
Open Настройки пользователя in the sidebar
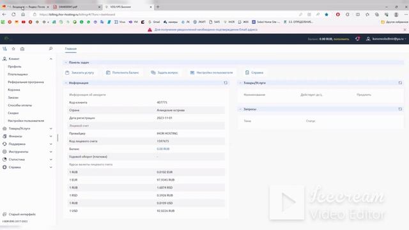click(26, 121)
